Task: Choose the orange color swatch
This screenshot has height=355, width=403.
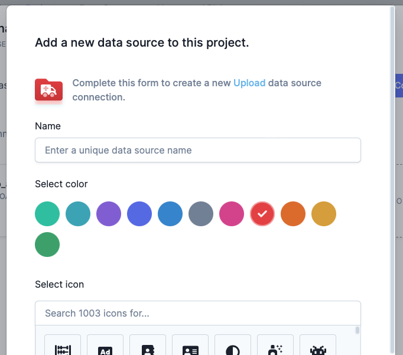Action: (293, 214)
